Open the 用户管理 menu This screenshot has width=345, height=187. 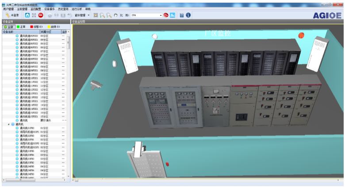(x=8, y=9)
